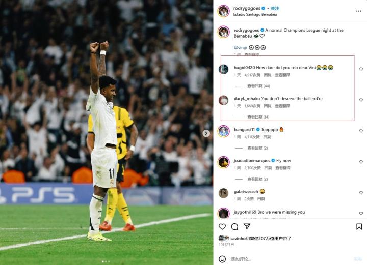This screenshot has height=265, width=367.
Task: Follow rodrygogoes via the blue follow button
Action: 275,9
